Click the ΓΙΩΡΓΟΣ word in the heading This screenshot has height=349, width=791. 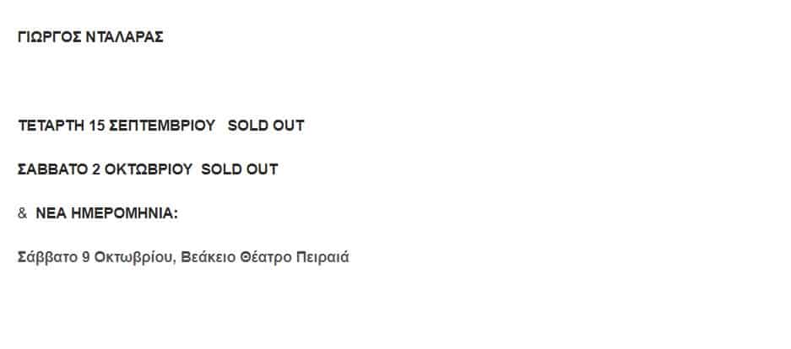click(x=50, y=37)
